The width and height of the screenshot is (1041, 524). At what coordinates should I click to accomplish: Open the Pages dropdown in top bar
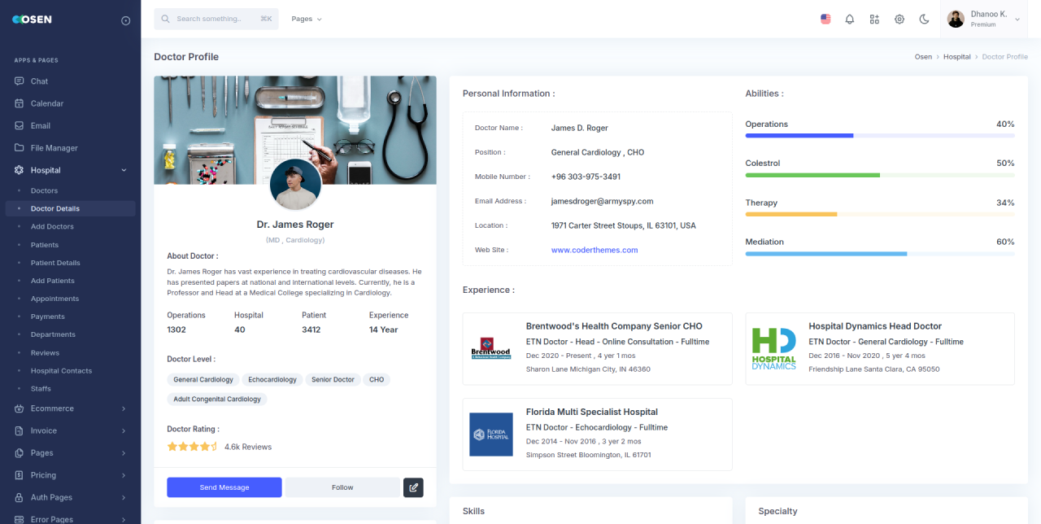click(x=307, y=19)
